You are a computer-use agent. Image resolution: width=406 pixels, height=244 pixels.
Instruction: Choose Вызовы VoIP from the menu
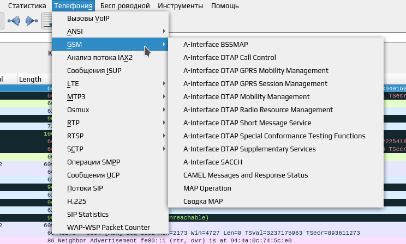pos(110,19)
